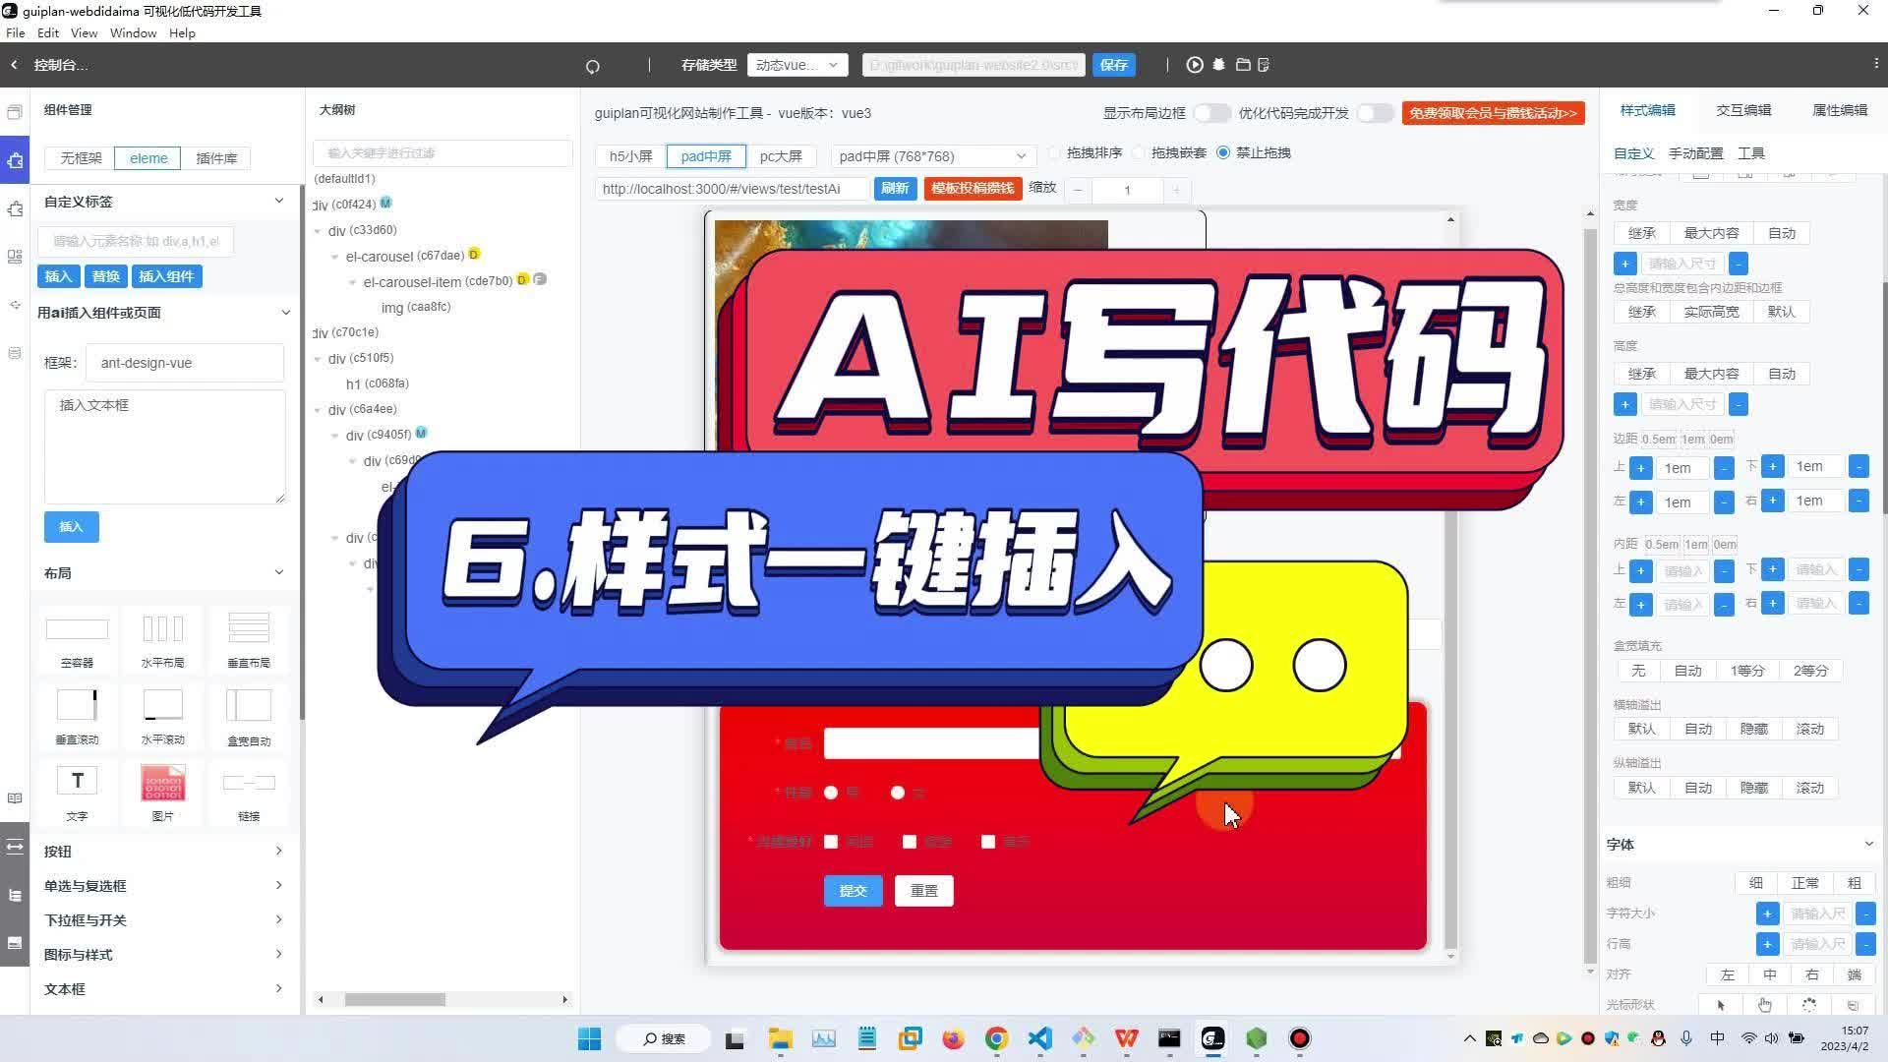The image size is (1888, 1062).
Task: Open the pages stack icon in left sidebar
Action: pyautogui.click(x=15, y=112)
